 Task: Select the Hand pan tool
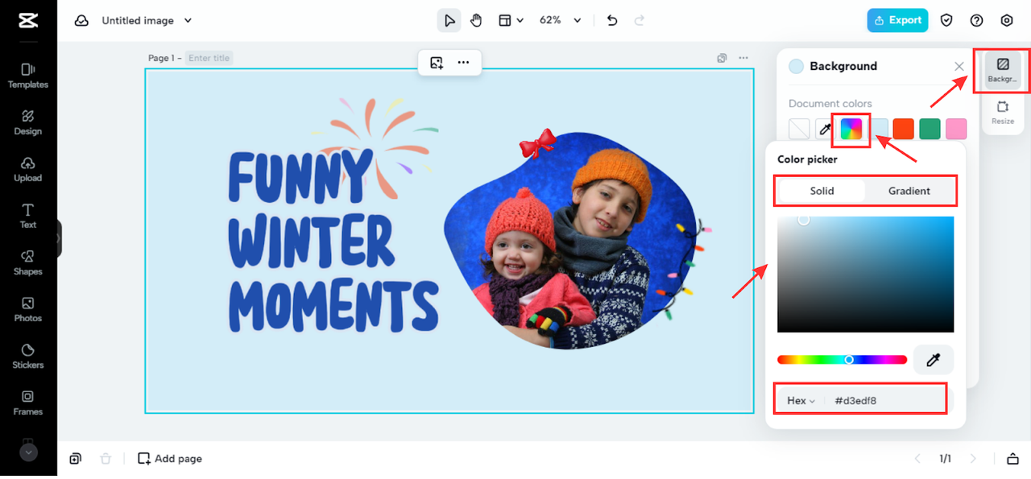tap(476, 21)
